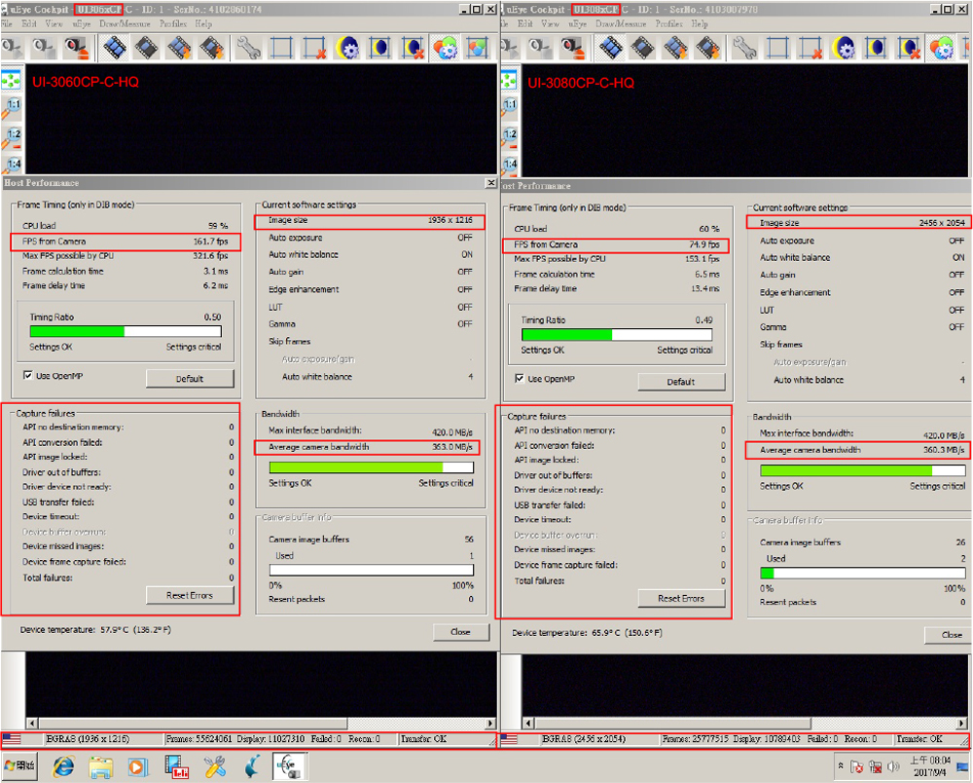973x783 pixels.
Task: Click the moon-with-gear icon in left toolbar
Action: (346, 47)
